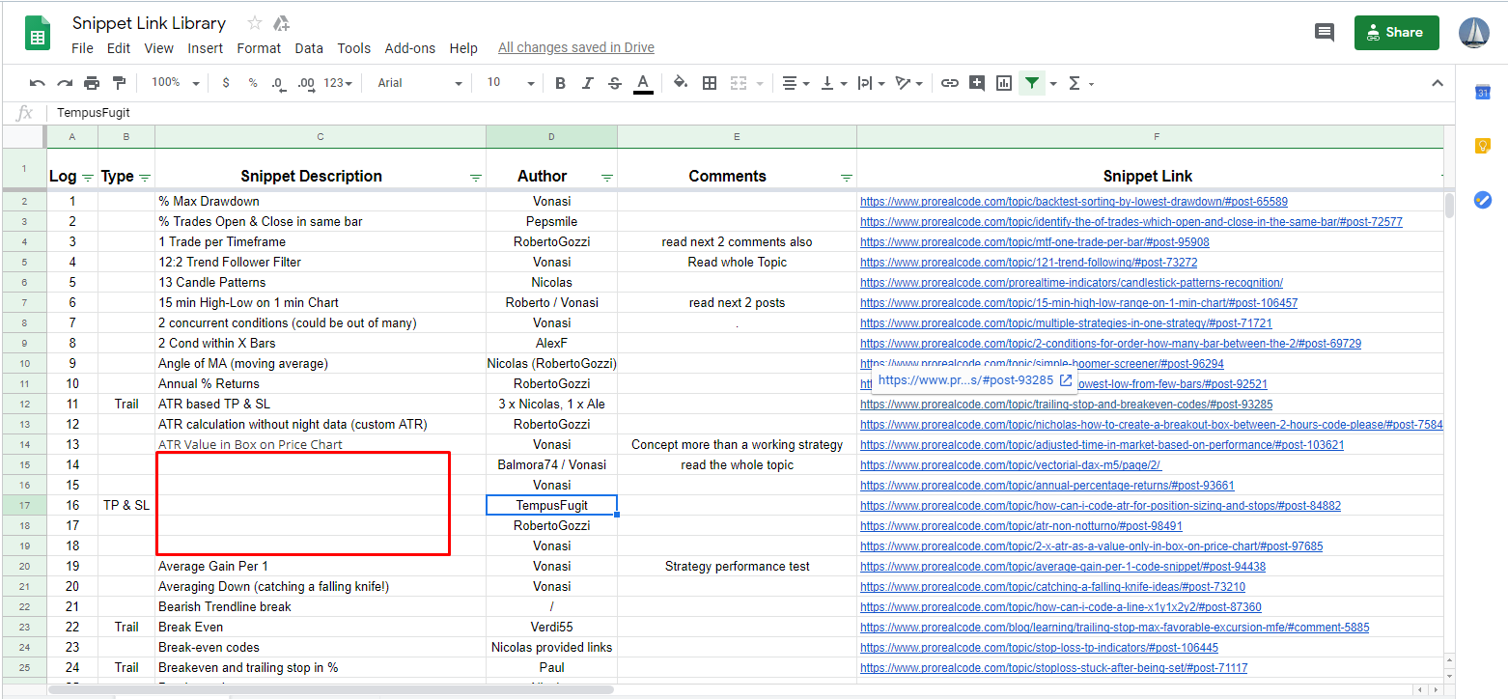Open the backtest-sorting-by-lowest-drawdown link
Viewport: 1508px width, 699px height.
[x=1074, y=202]
